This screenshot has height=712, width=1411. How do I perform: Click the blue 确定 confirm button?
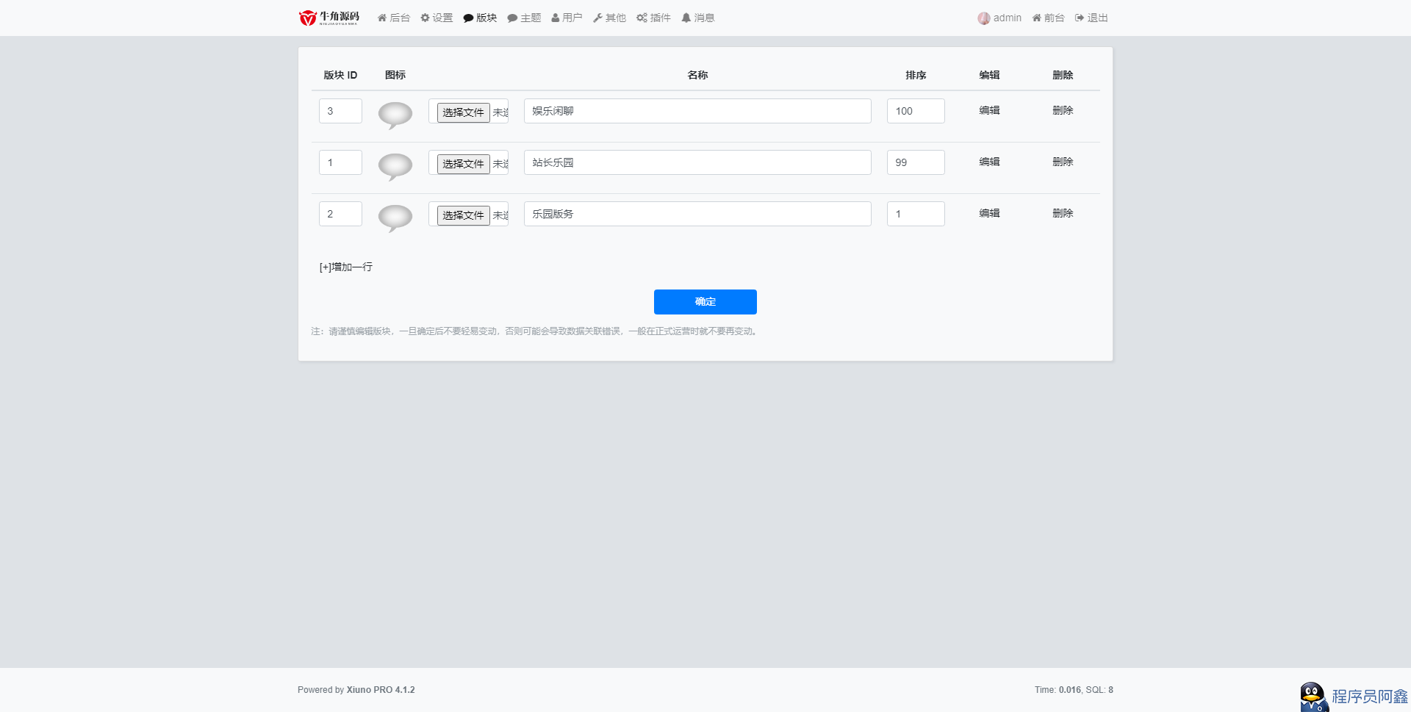[x=705, y=302]
